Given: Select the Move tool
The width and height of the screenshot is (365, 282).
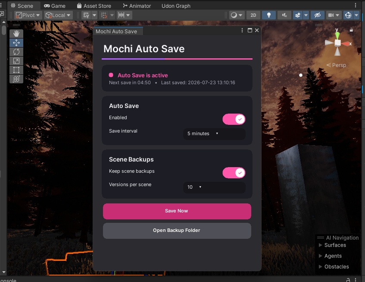Looking at the screenshot, I should (16, 43).
